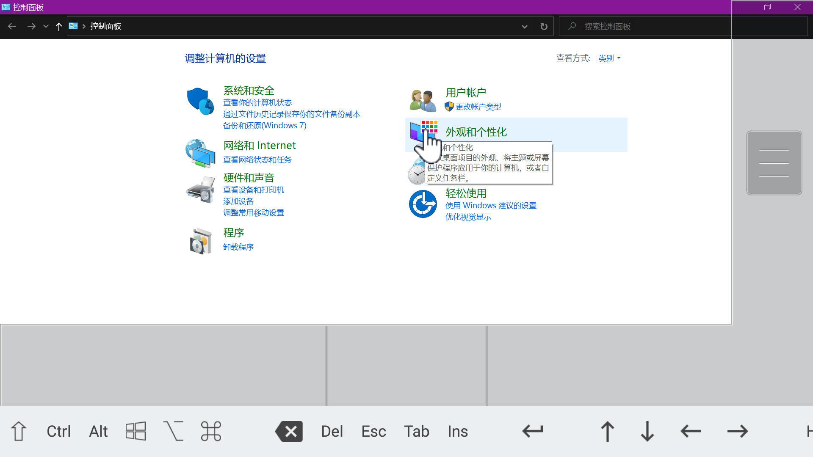Expand the address bar history dropdown

click(x=525, y=27)
